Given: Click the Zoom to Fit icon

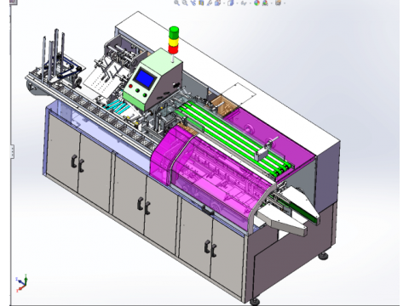Looking at the screenshot, I should click(x=176, y=3).
